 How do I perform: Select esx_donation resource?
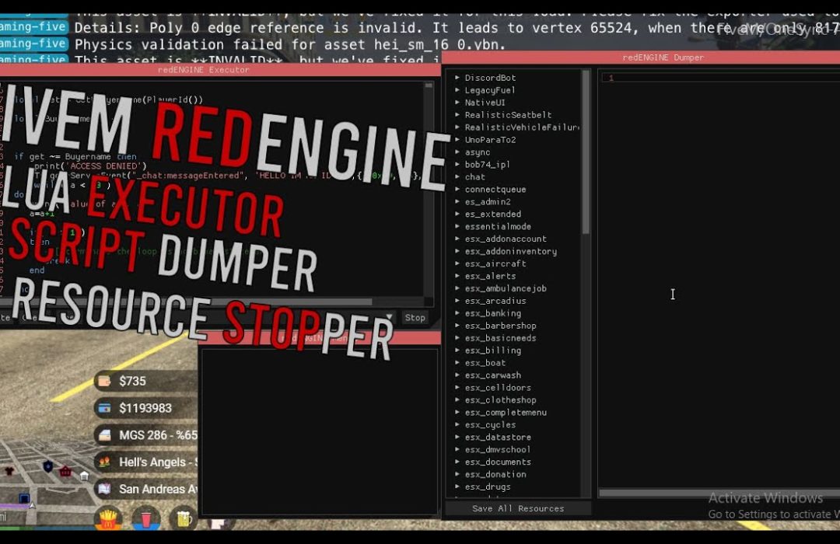point(495,474)
